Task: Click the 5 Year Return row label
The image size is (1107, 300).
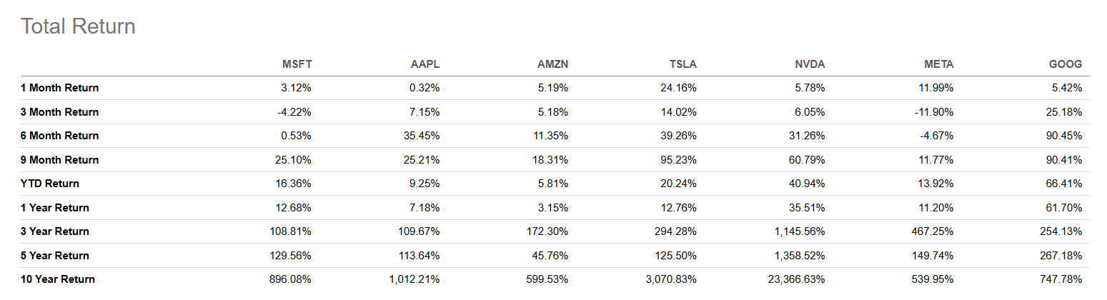Action: pos(55,256)
